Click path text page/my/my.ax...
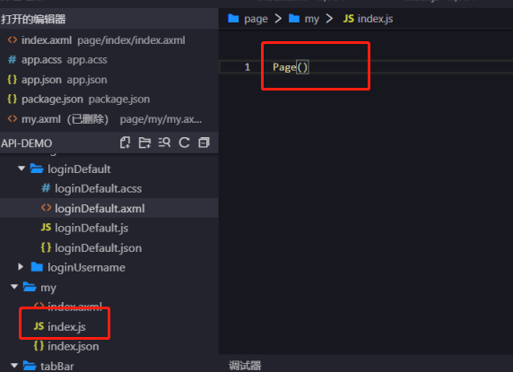This screenshot has height=372, width=513. click(161, 119)
